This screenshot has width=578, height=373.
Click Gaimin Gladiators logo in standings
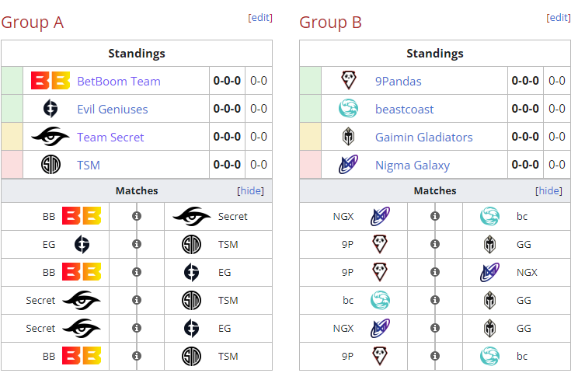[349, 137]
